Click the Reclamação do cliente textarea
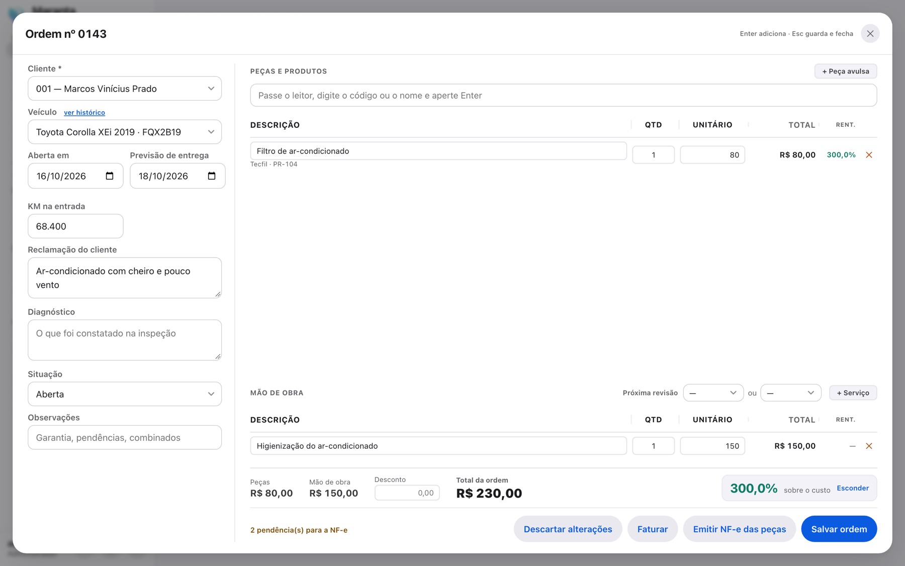This screenshot has width=905, height=566. [125, 278]
